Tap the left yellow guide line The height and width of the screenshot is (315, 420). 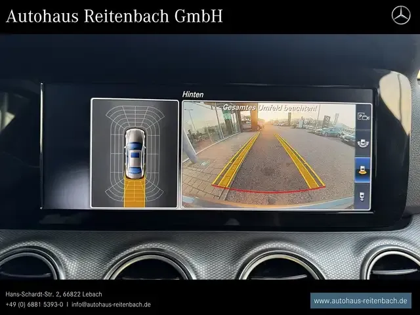pyautogui.click(x=235, y=162)
